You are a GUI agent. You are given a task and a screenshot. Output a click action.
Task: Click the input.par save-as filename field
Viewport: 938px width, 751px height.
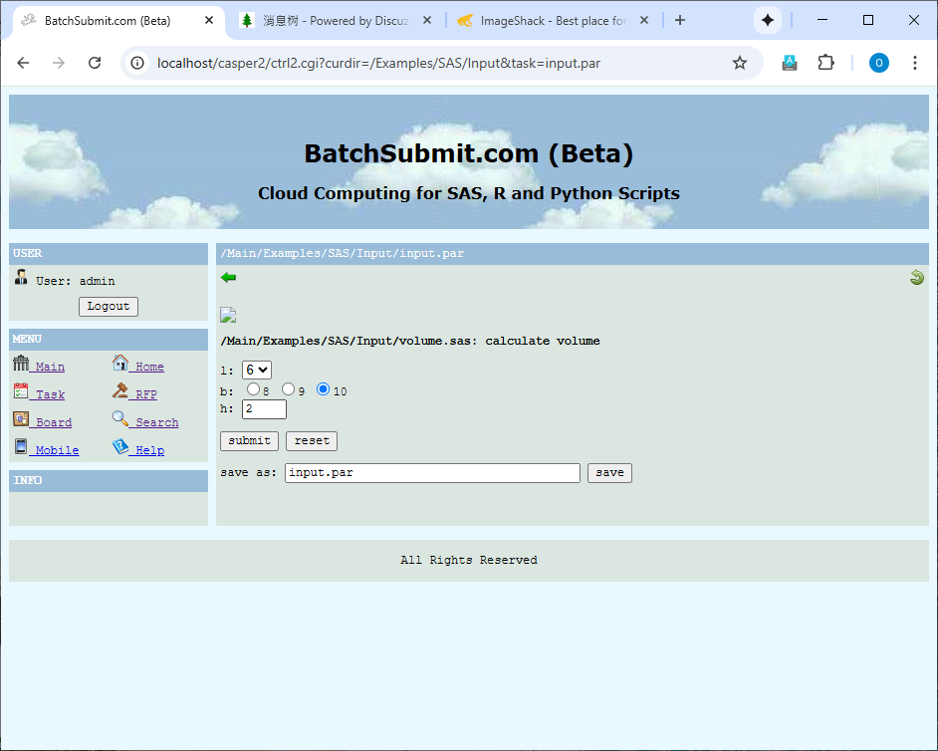point(432,472)
